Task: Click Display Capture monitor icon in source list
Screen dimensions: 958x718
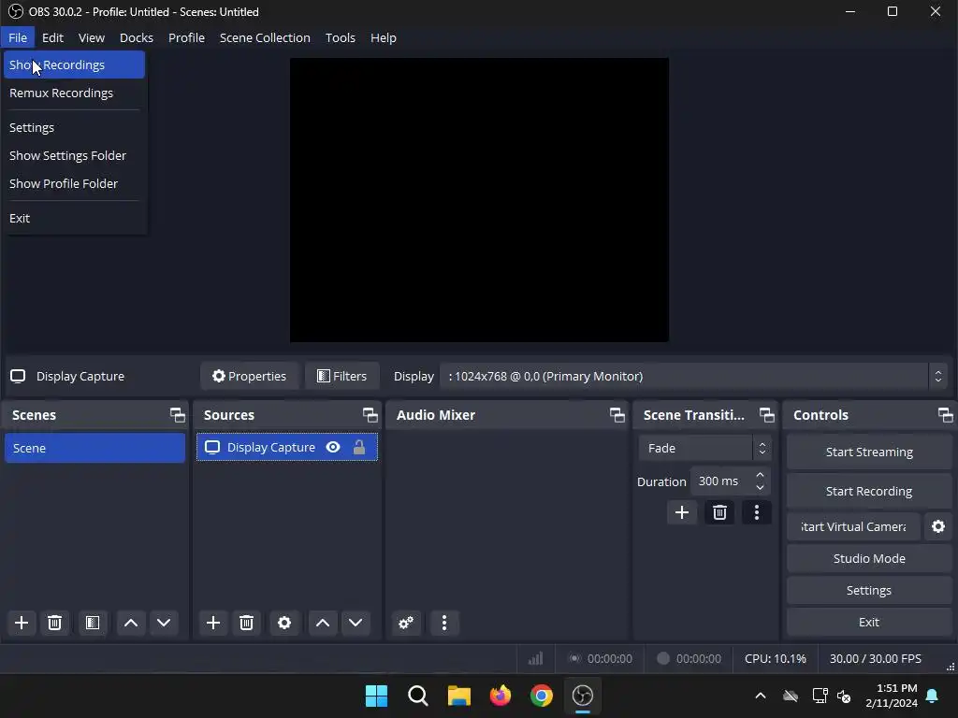Action: click(212, 448)
